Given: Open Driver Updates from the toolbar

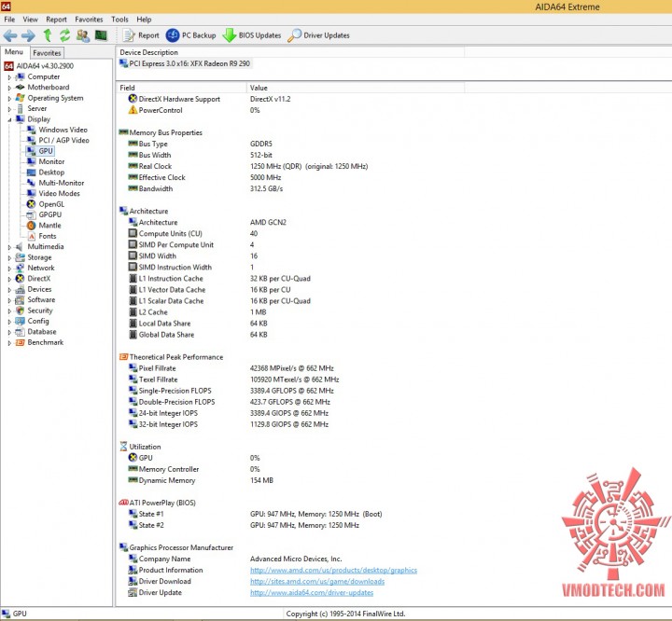Looking at the screenshot, I should tap(319, 35).
